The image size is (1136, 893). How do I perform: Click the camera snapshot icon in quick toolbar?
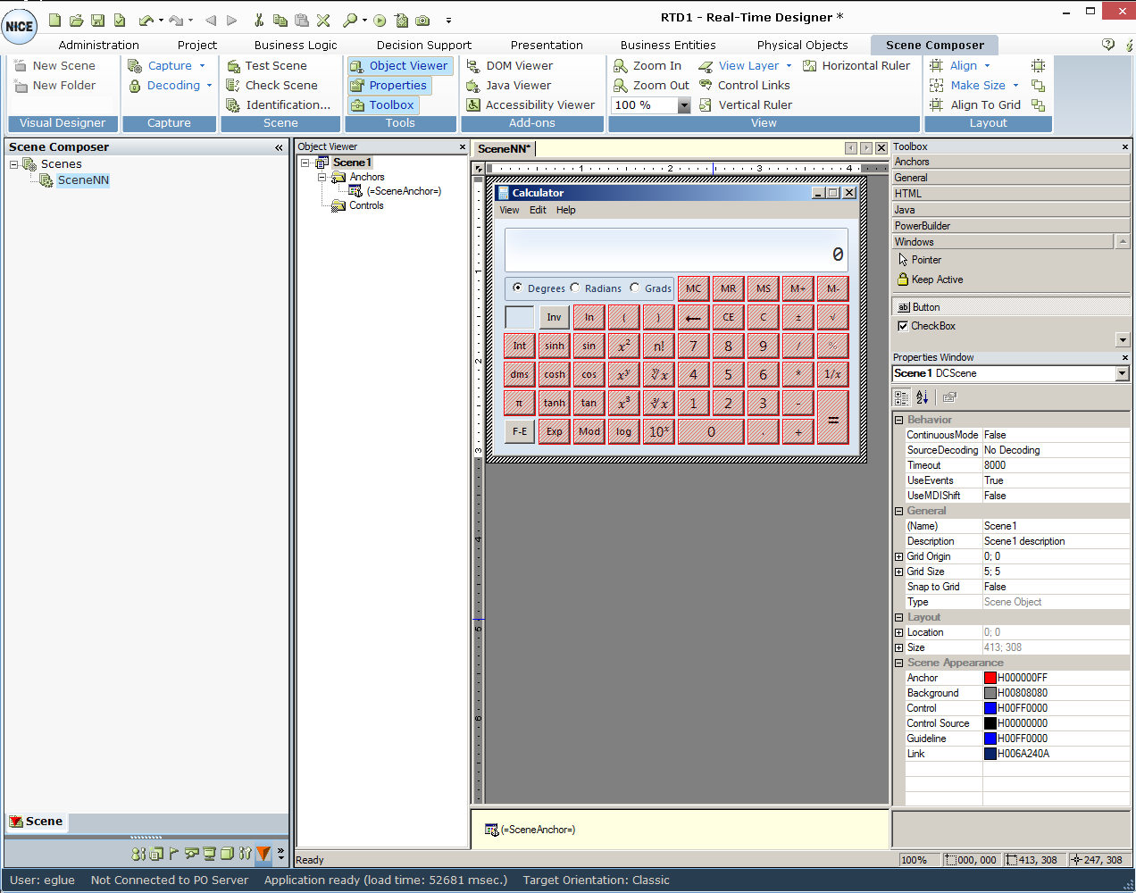422,20
